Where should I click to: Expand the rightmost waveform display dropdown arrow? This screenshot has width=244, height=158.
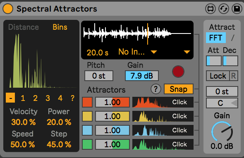click(187, 52)
